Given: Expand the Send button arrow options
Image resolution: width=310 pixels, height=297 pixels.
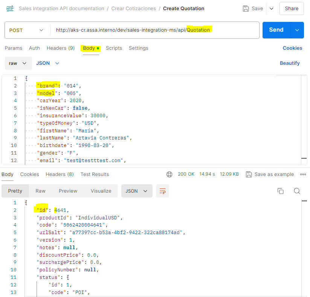Looking at the screenshot, I should tap(297, 30).
